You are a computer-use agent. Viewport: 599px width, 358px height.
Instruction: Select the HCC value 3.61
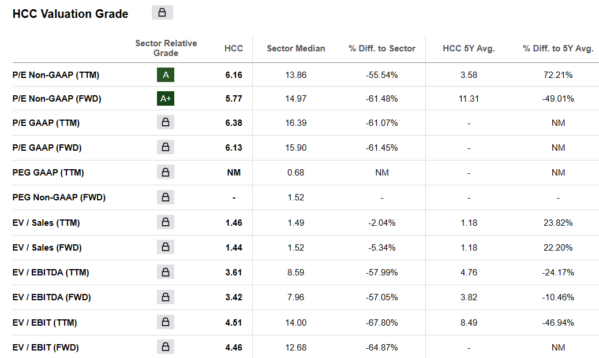coord(234,273)
